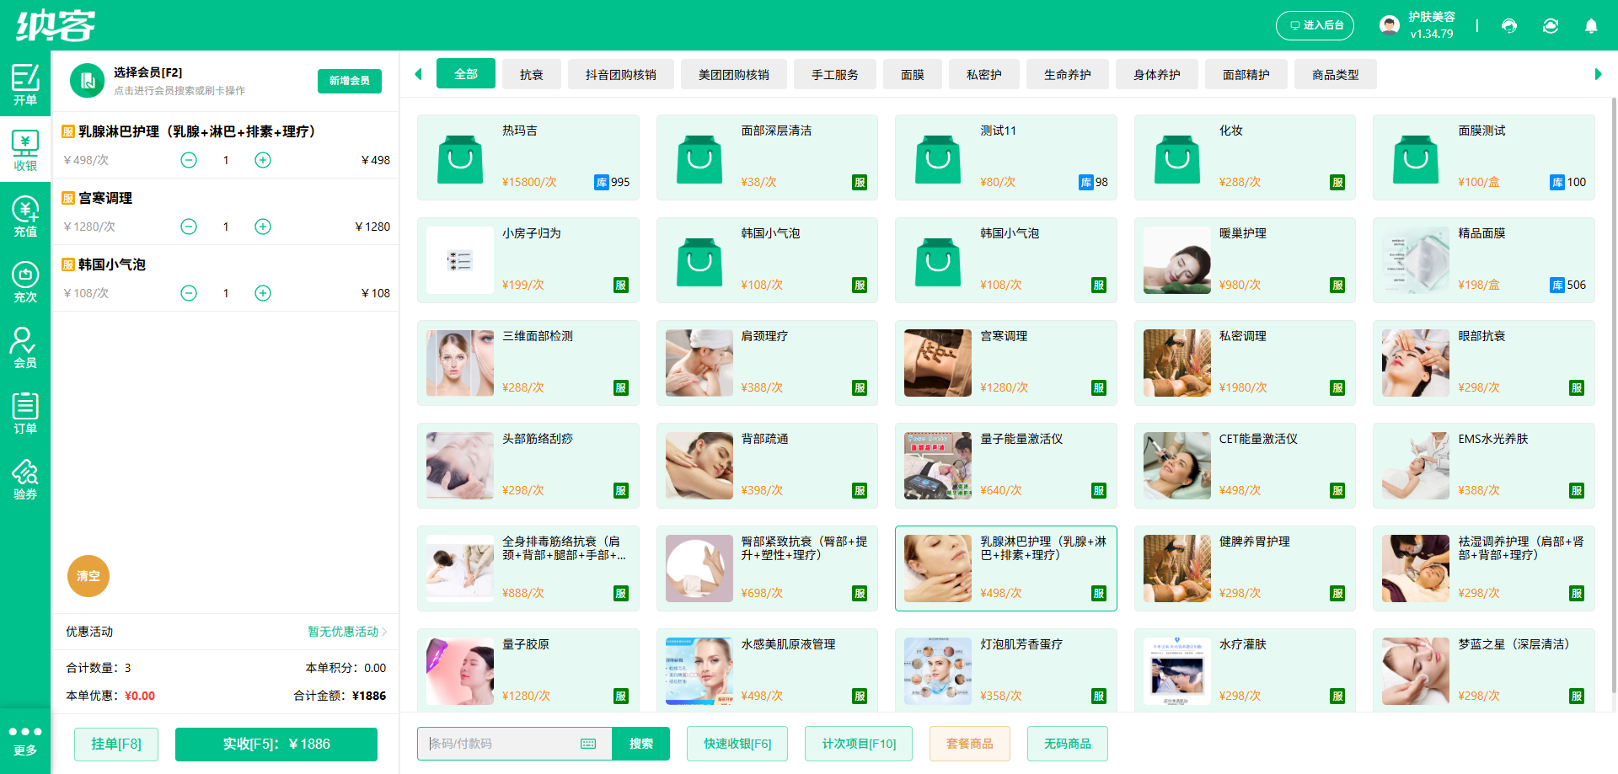Click the 挂单[F8] button
The image size is (1618, 774).
click(x=116, y=744)
